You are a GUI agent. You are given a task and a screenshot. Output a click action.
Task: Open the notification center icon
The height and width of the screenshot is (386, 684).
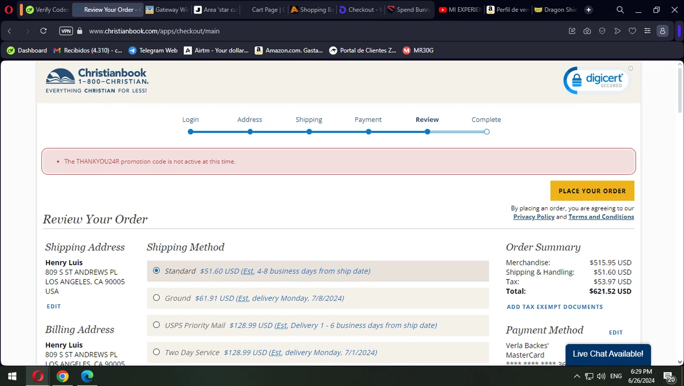[x=669, y=377]
